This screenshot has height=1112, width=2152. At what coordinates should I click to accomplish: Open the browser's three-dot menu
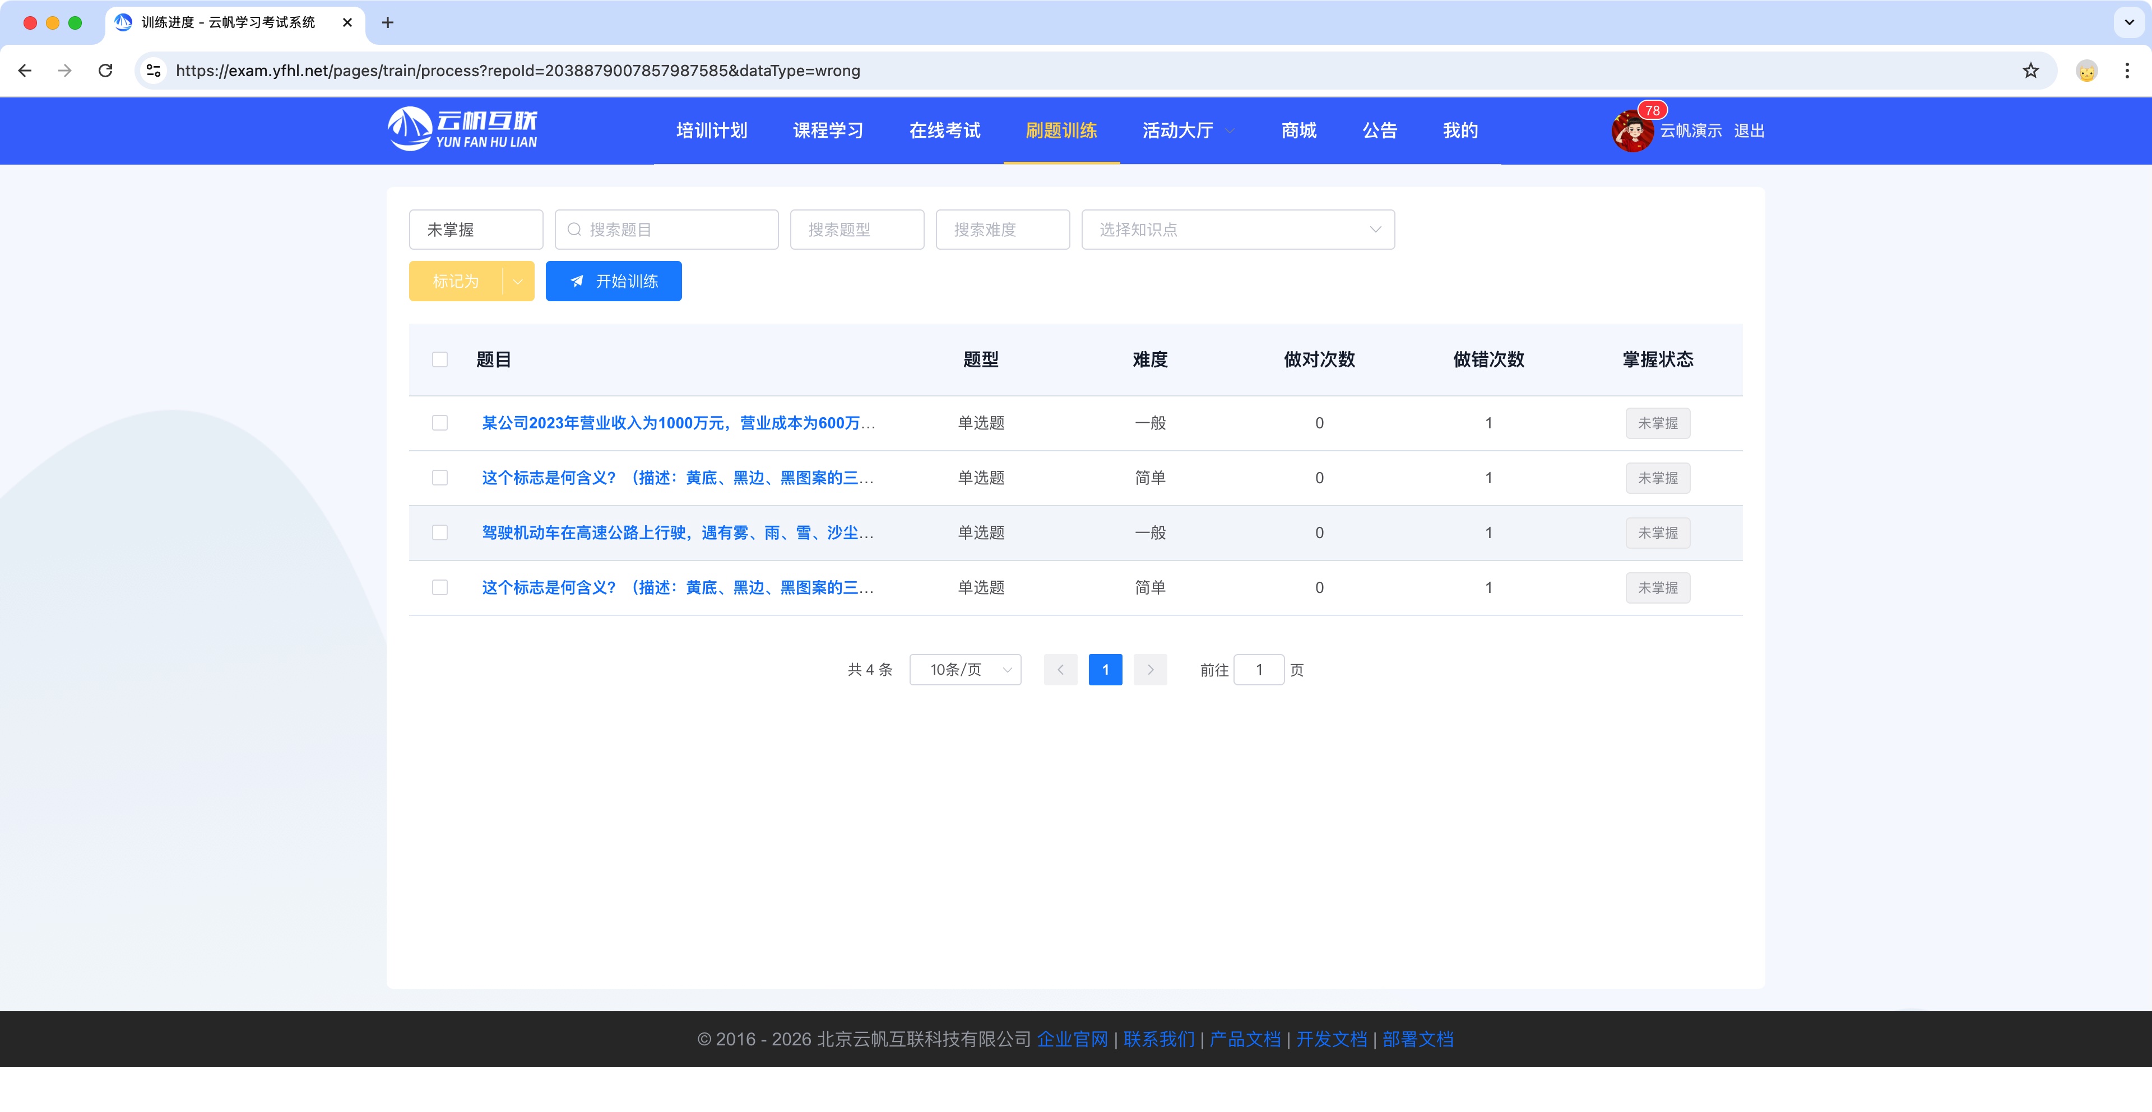tap(2126, 71)
